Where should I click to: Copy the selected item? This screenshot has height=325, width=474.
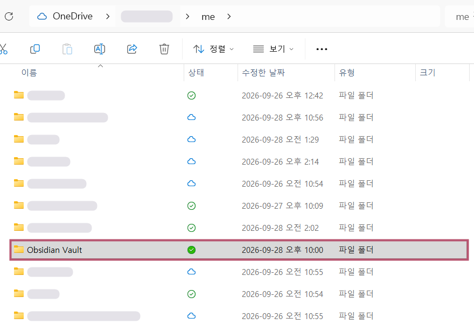coord(35,49)
